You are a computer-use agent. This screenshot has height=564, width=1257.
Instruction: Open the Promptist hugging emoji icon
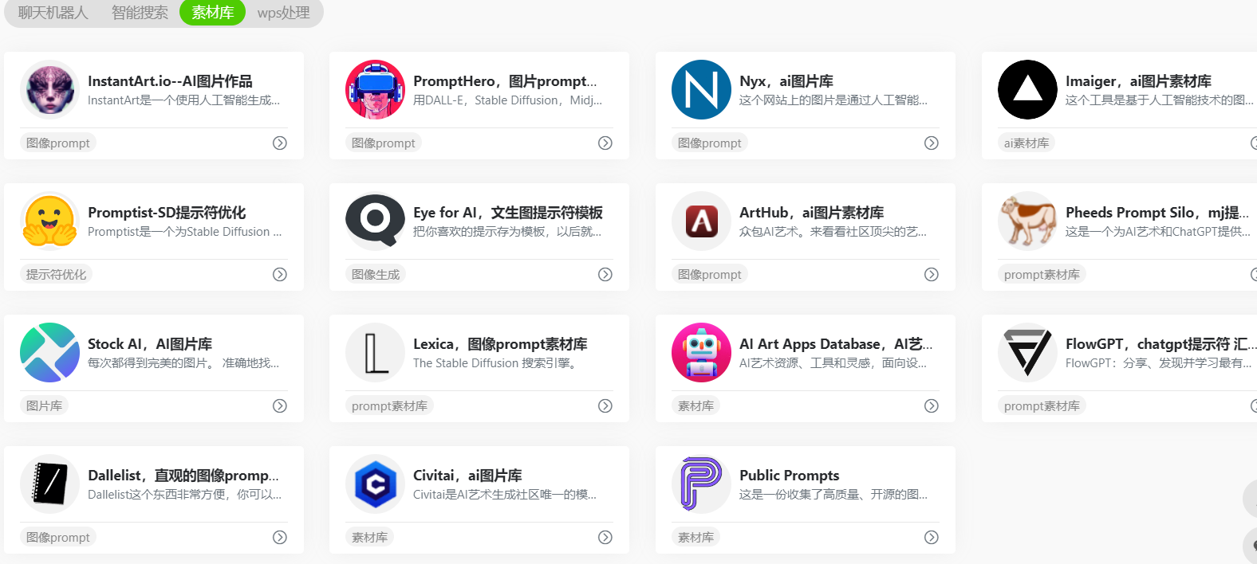pyautogui.click(x=49, y=221)
